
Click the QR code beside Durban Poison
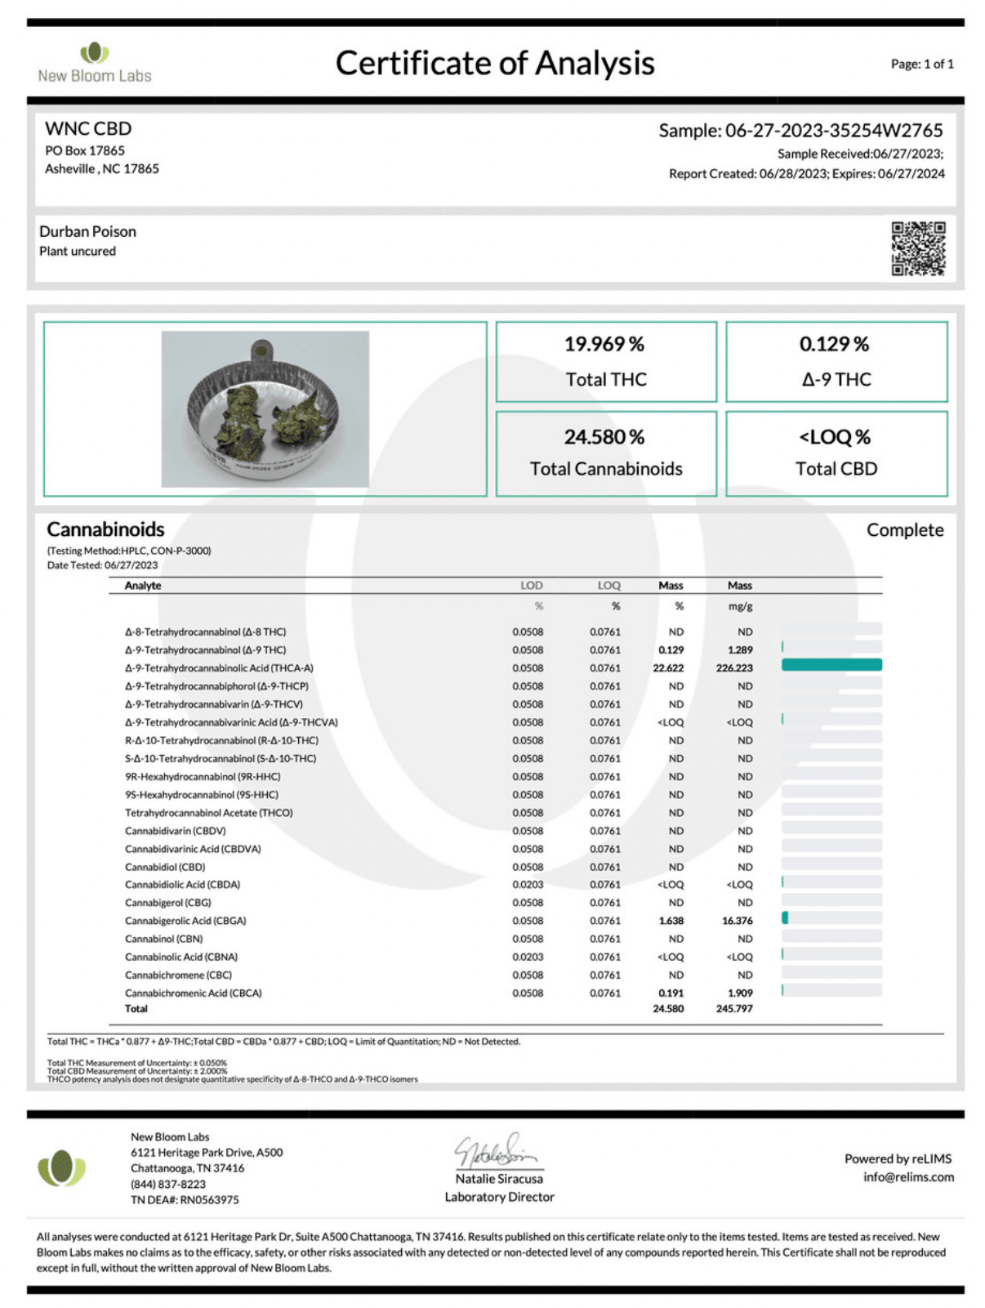pyautogui.click(x=918, y=248)
